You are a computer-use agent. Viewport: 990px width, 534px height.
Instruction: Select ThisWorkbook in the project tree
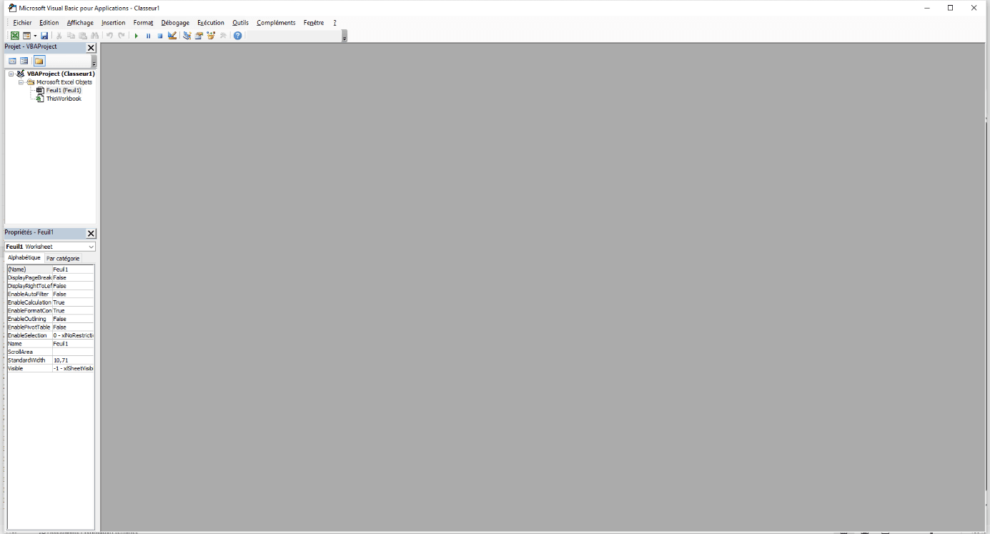click(x=64, y=99)
